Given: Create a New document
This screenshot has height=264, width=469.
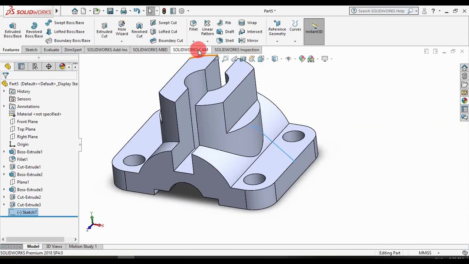Looking at the screenshot, I should click(x=84, y=11).
